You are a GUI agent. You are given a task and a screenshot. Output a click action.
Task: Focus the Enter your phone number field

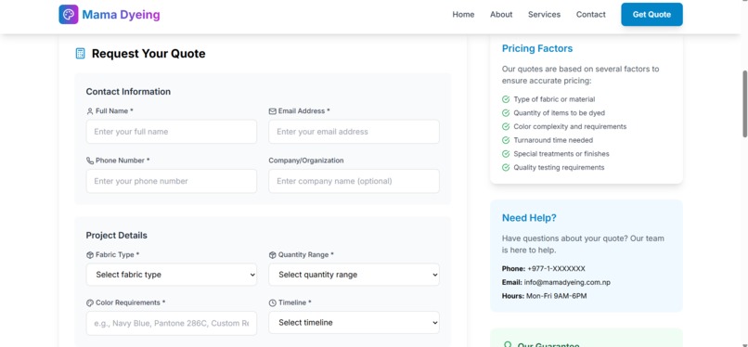pyautogui.click(x=172, y=181)
